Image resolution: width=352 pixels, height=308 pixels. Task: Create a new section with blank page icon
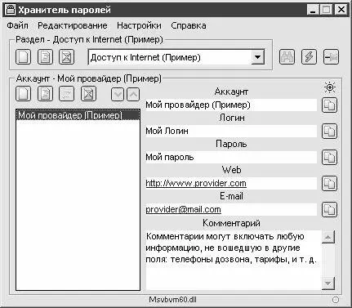(23, 57)
